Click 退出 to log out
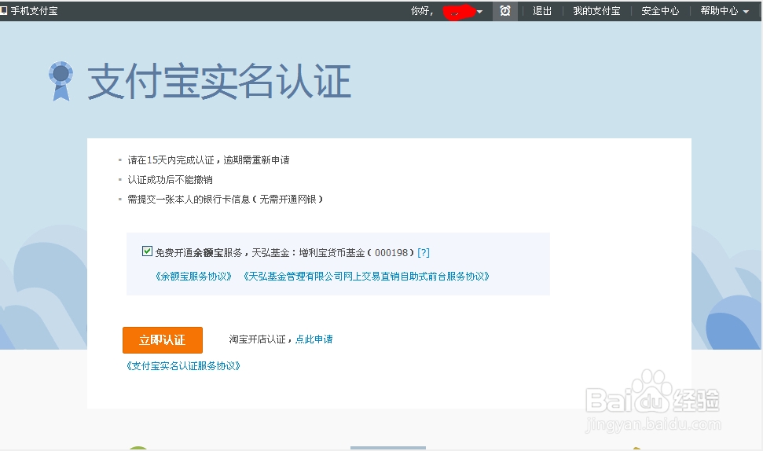 point(542,11)
